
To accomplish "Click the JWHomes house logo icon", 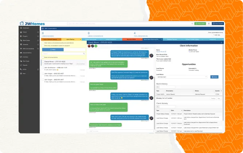I will (x=22, y=23).
